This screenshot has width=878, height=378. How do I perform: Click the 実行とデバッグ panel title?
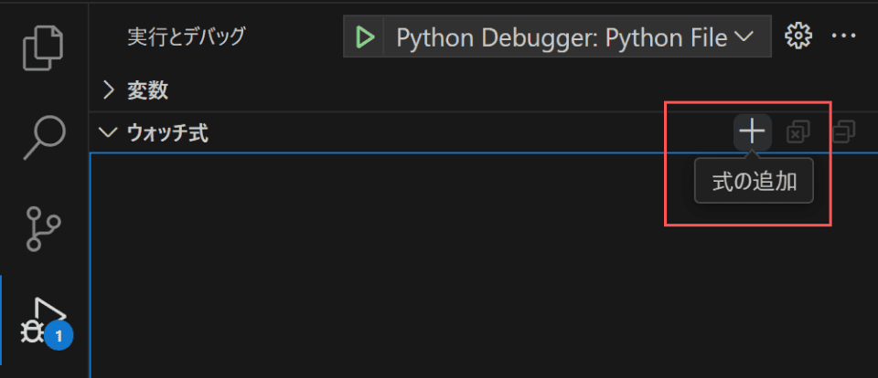(x=187, y=37)
